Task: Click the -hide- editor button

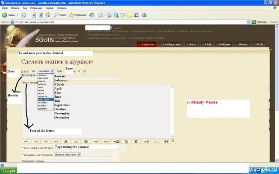Action: point(106,142)
